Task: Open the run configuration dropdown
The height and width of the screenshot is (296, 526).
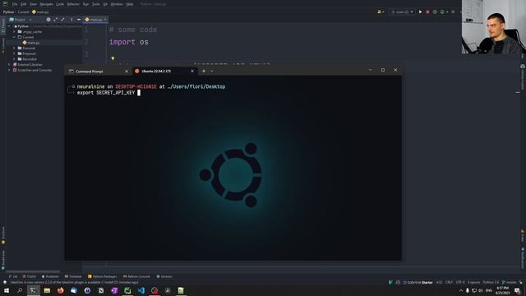Action: 402,12
